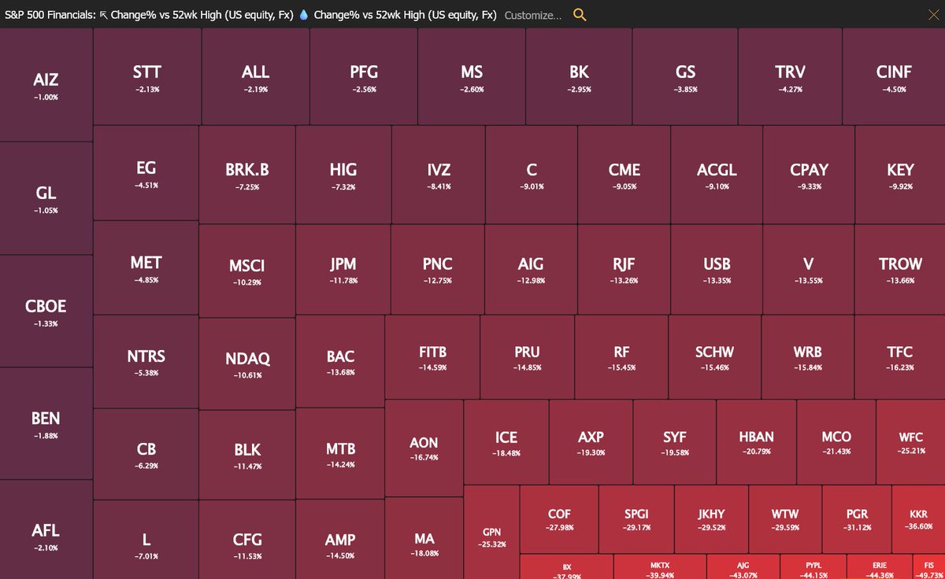Open the HIG tile at -7.32%
This screenshot has width=945, height=579.
[x=343, y=175]
